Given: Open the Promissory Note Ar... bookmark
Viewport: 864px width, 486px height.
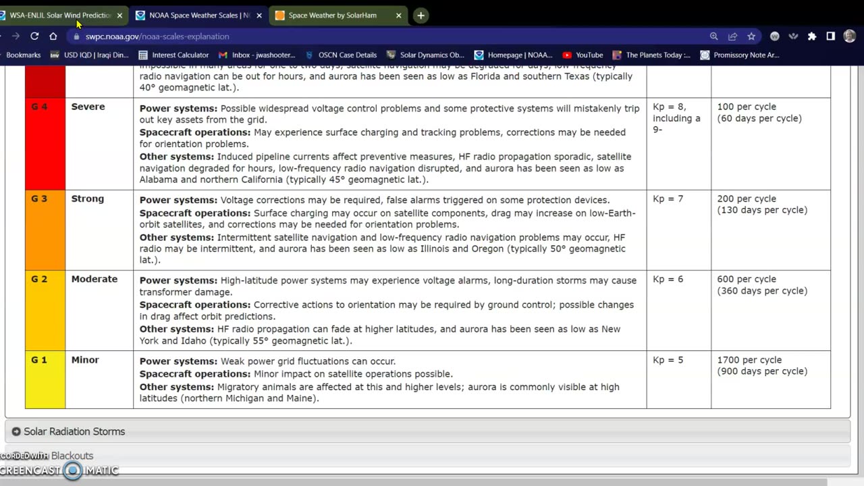Looking at the screenshot, I should pyautogui.click(x=740, y=55).
